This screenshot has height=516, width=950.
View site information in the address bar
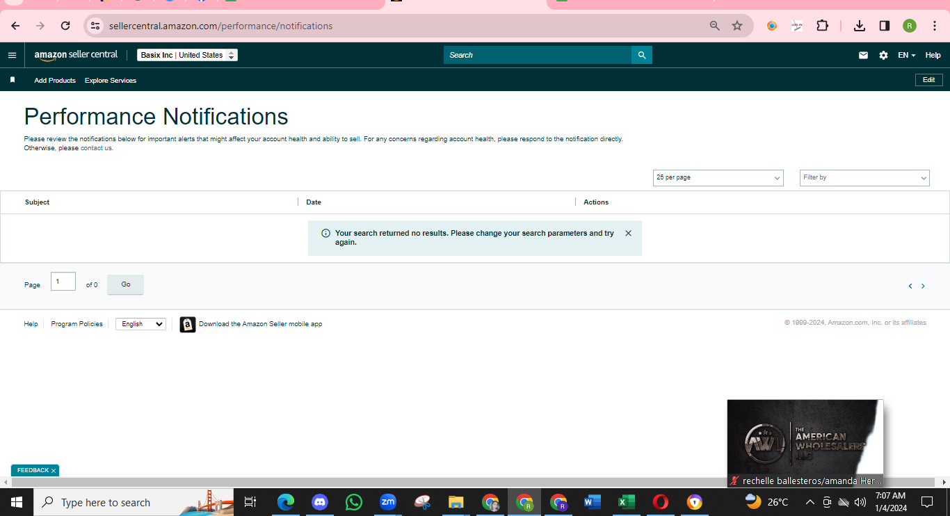tap(96, 26)
